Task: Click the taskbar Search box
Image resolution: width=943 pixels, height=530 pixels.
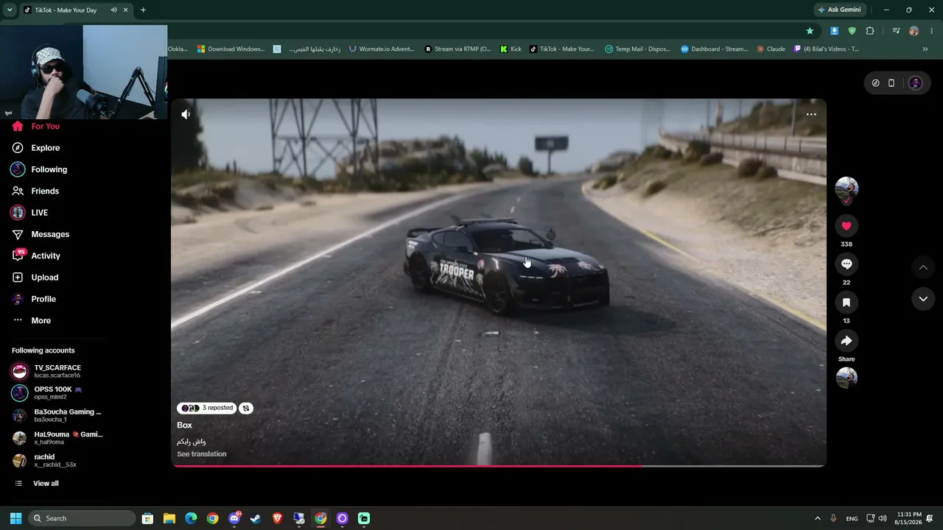Action: (83, 518)
